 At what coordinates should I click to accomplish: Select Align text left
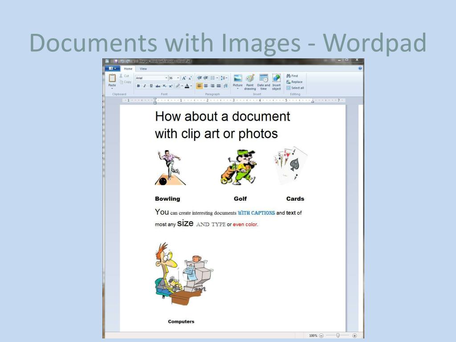click(x=199, y=86)
